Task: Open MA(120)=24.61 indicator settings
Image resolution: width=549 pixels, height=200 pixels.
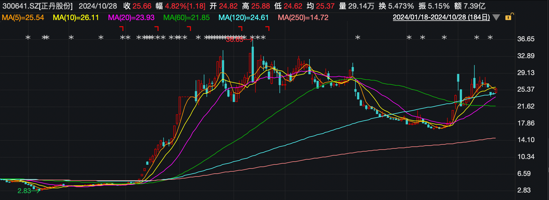Action: [x=244, y=17]
